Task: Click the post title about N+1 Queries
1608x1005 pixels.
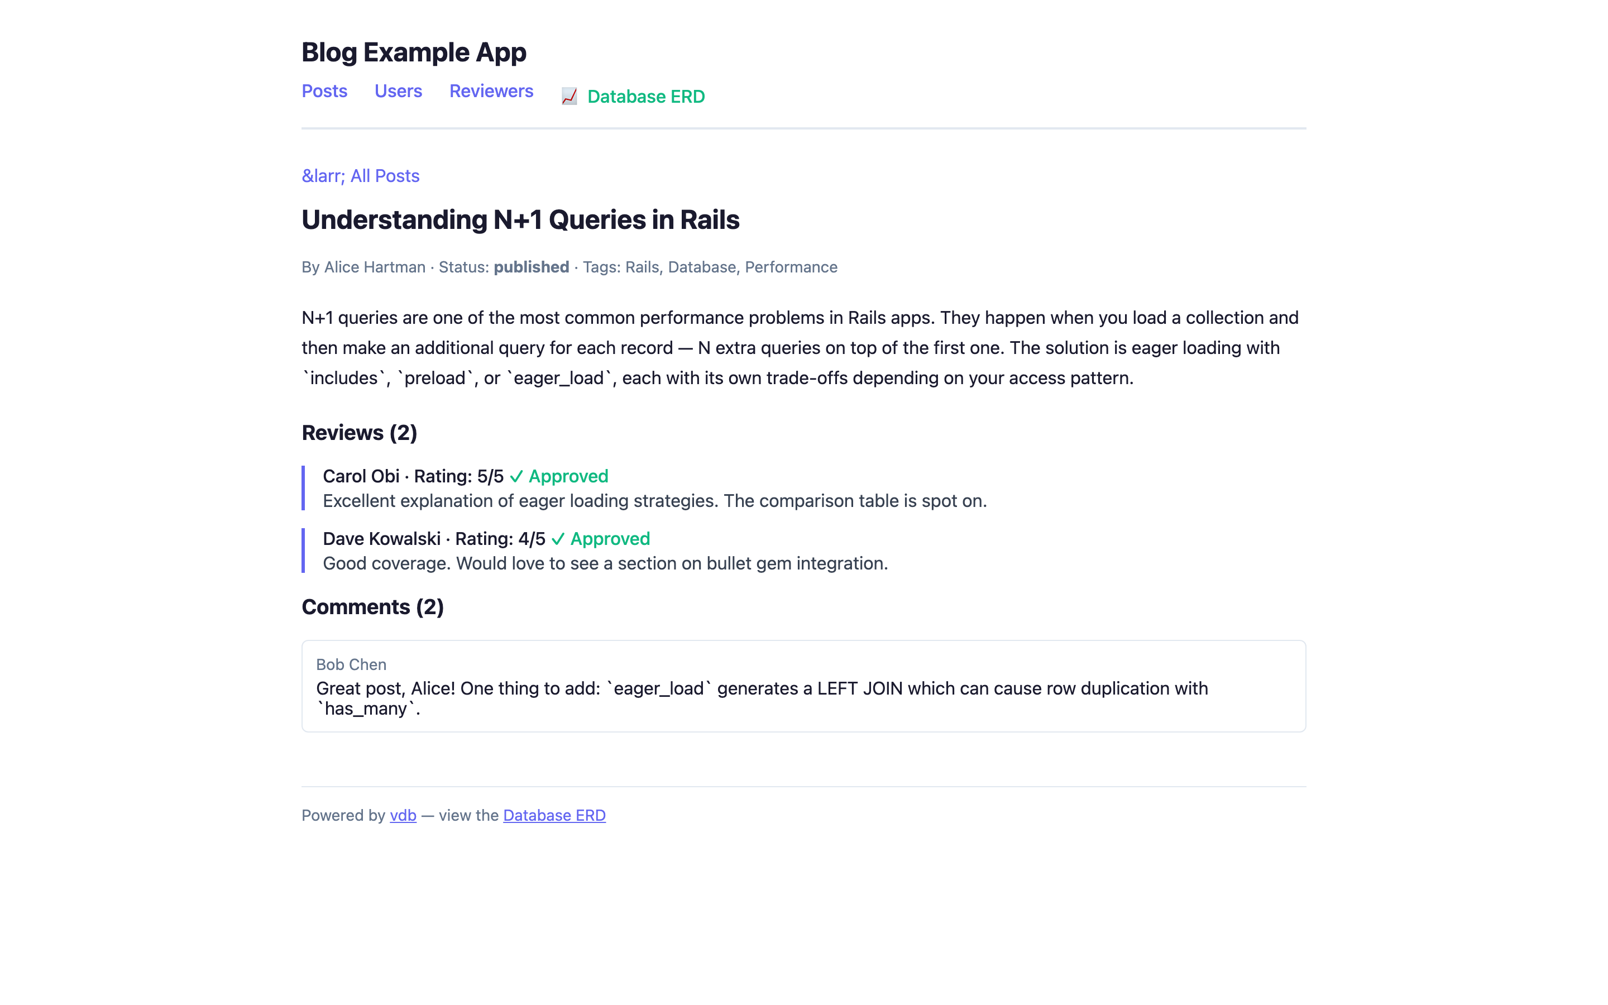Action: [x=520, y=220]
